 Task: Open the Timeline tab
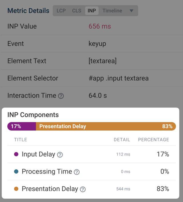112,11
